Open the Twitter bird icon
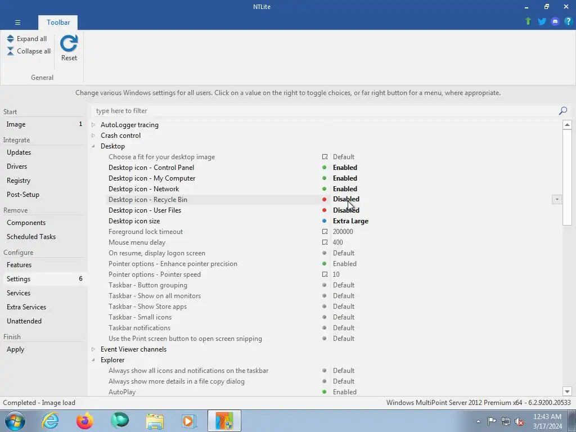The image size is (576, 432). [542, 21]
